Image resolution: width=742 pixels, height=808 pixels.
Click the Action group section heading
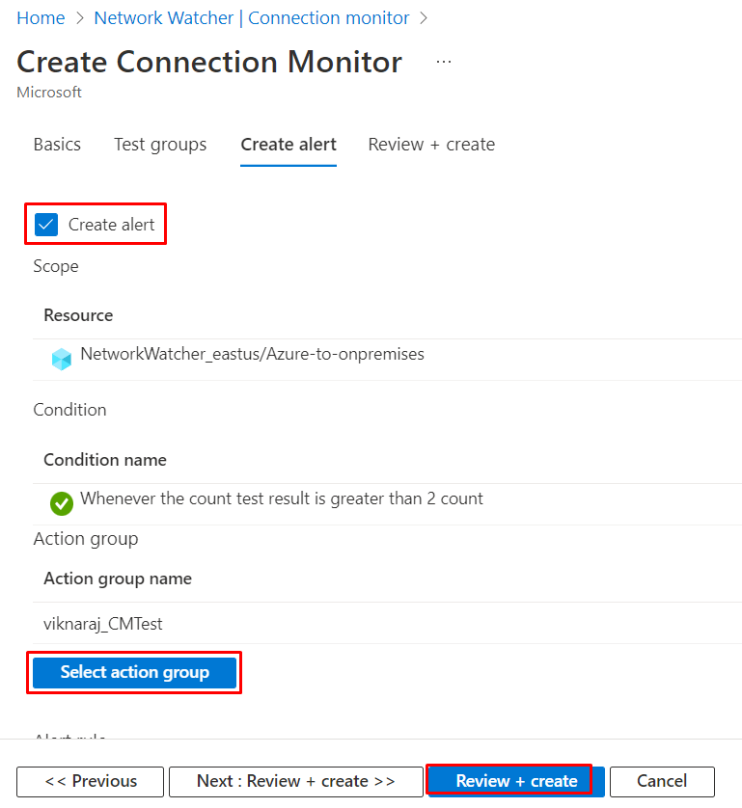pyautogui.click(x=69, y=538)
